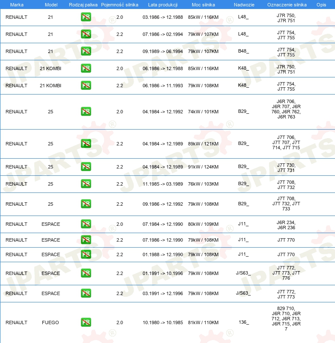
Task: Click engine codes J7T 772, J7T 773, J7T 776
Action: (286, 273)
